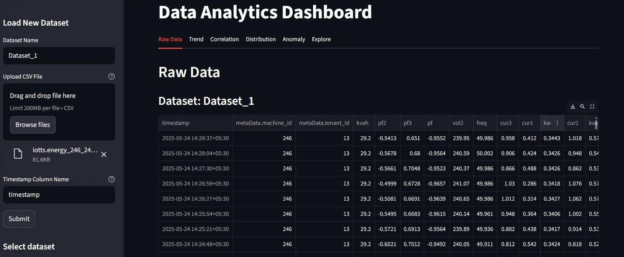Submit the new dataset

coord(19,219)
